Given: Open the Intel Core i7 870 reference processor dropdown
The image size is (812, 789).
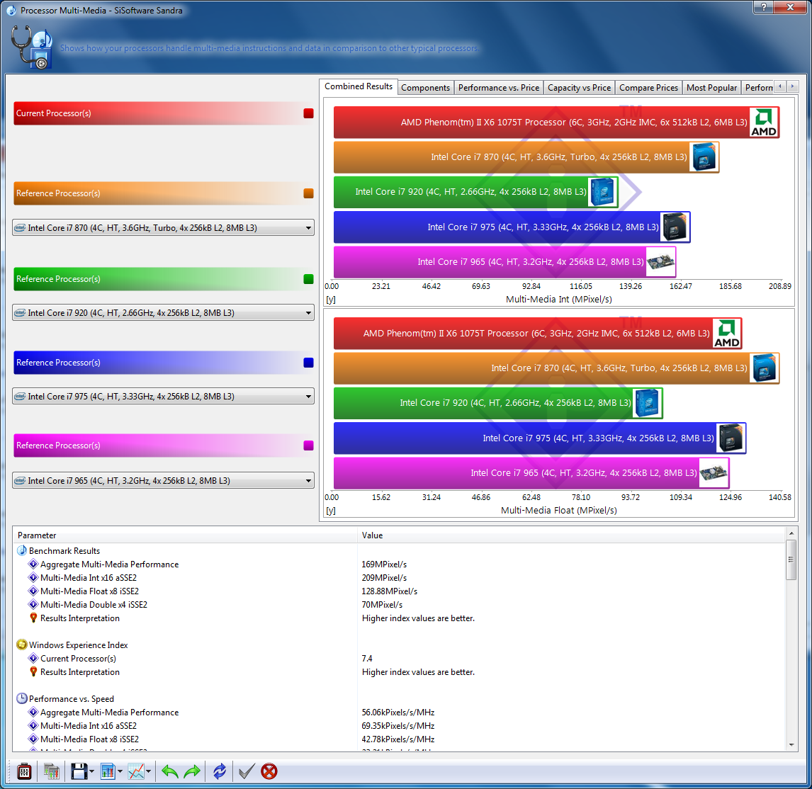Looking at the screenshot, I should point(163,228).
